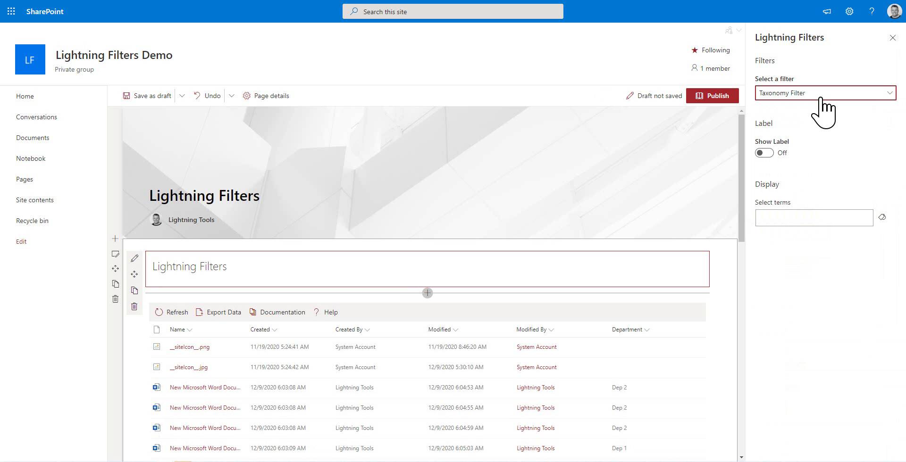Click the megaphone notifications icon
906x462 pixels.
(827, 11)
